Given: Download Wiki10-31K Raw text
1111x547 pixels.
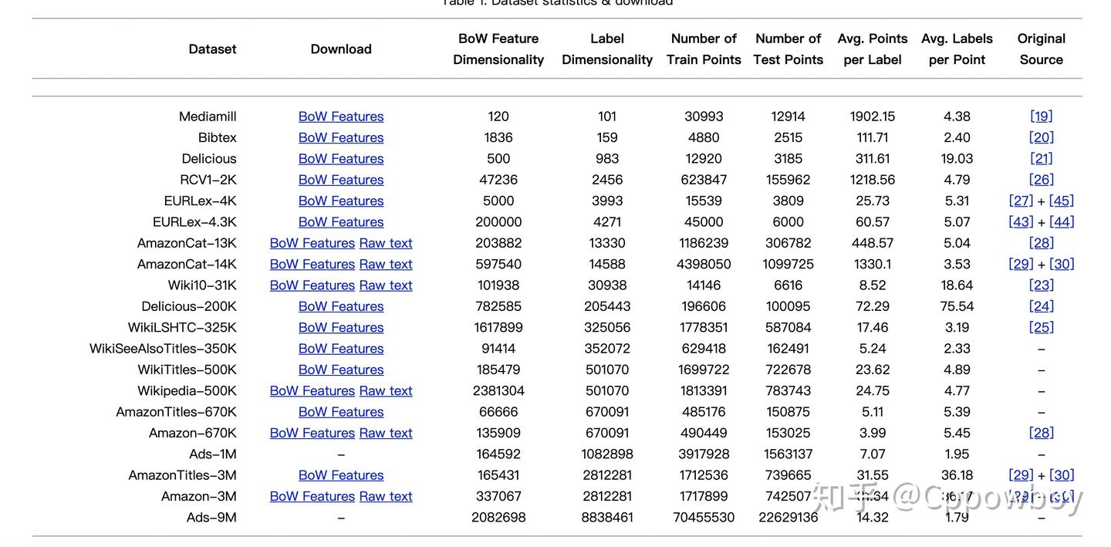Looking at the screenshot, I should coord(386,285).
